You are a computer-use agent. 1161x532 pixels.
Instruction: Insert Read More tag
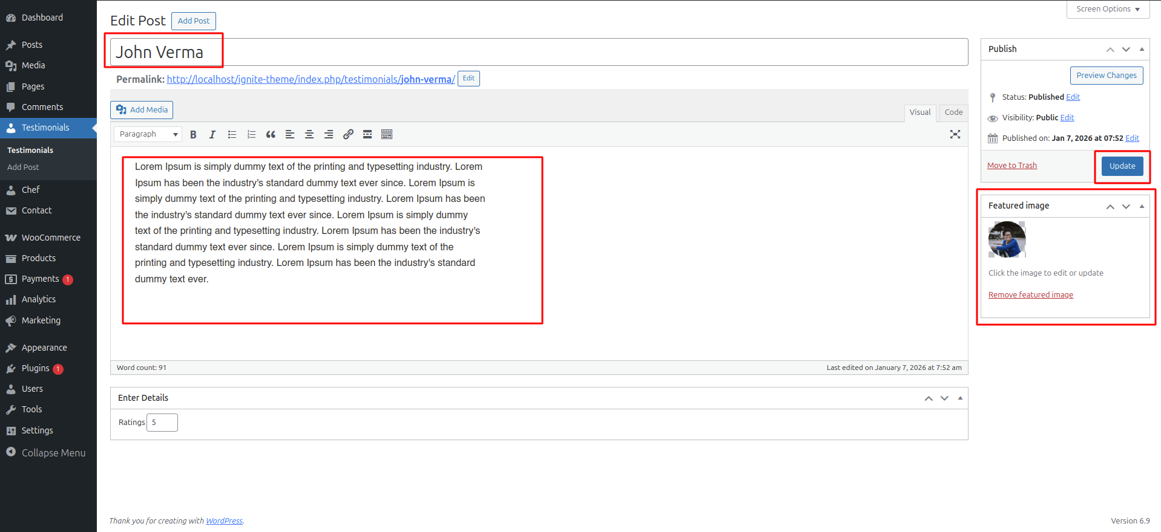(x=367, y=134)
